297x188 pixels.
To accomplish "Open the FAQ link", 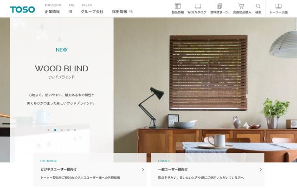I will (71, 5).
